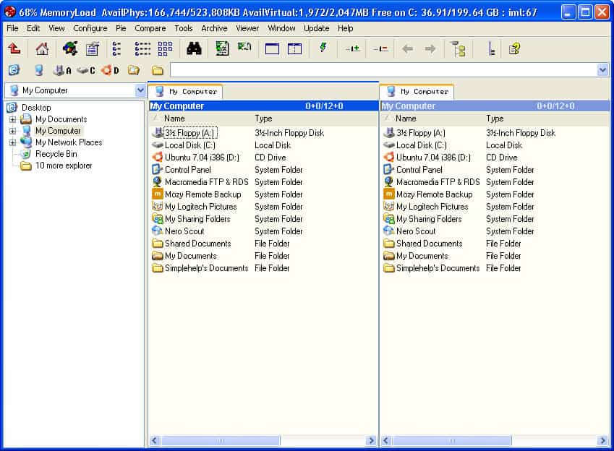This screenshot has width=614, height=451.
Task: Open the My Computer location dropdown
Action: (x=140, y=90)
